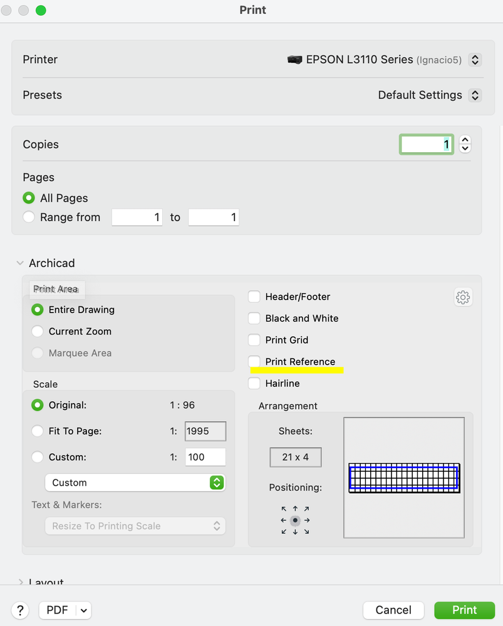Select Original scale option

(38, 405)
